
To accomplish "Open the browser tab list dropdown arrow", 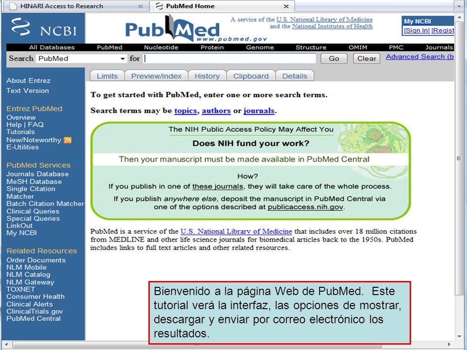I will pos(459,6).
